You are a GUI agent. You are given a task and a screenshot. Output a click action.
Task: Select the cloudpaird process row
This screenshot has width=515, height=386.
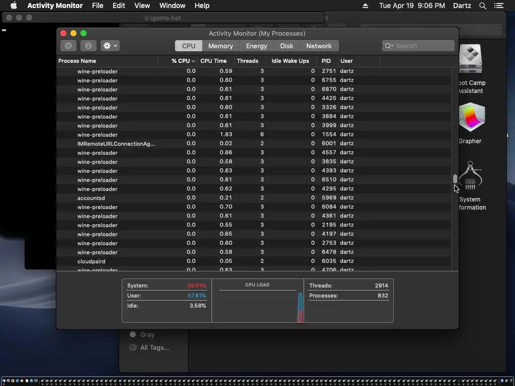click(253, 261)
